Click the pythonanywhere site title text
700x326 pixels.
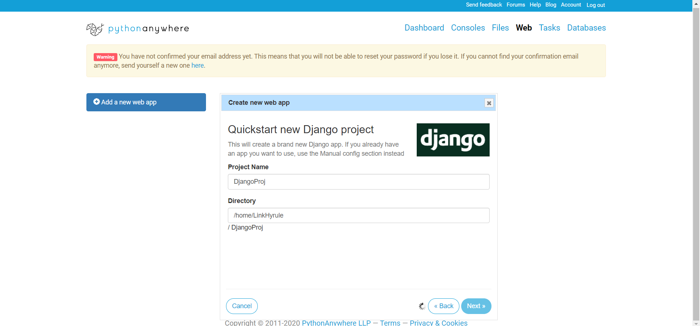(x=149, y=29)
